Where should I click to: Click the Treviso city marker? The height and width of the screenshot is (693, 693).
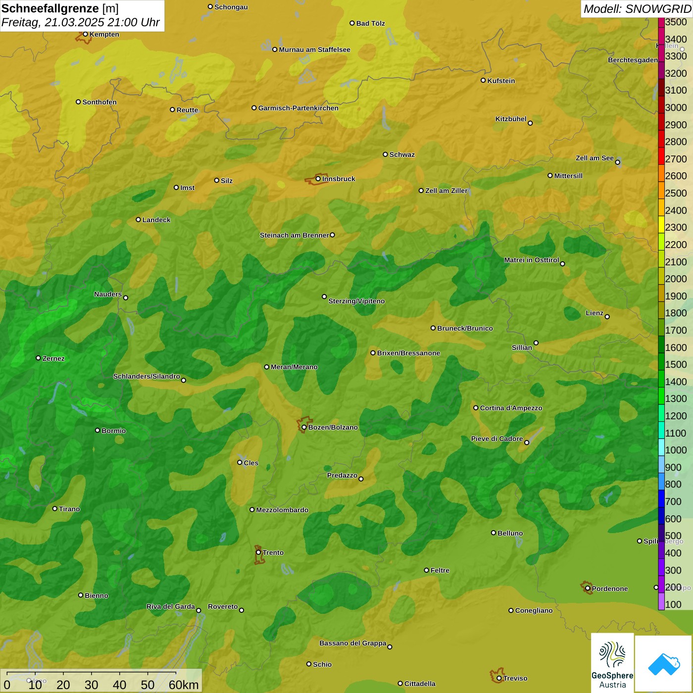coord(499,678)
